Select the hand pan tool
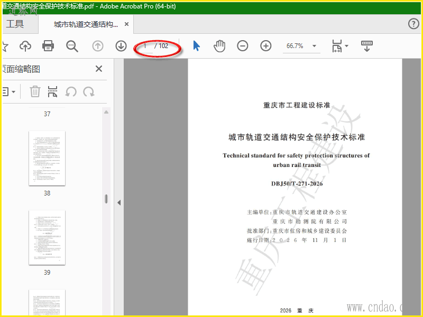This screenshot has height=317, width=423. click(219, 46)
